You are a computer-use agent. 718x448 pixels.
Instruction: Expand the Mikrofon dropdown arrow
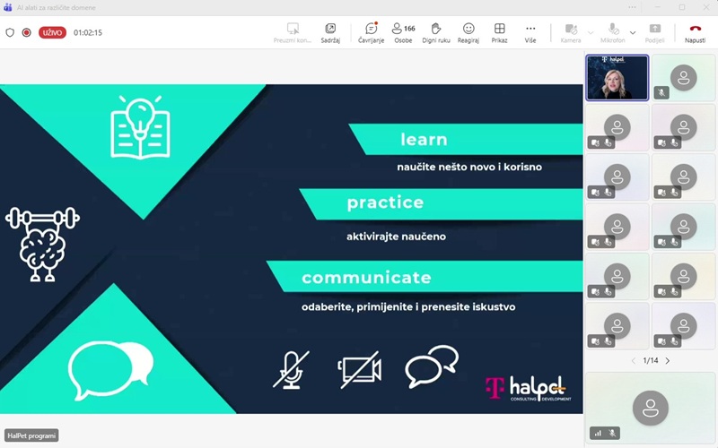click(x=633, y=32)
